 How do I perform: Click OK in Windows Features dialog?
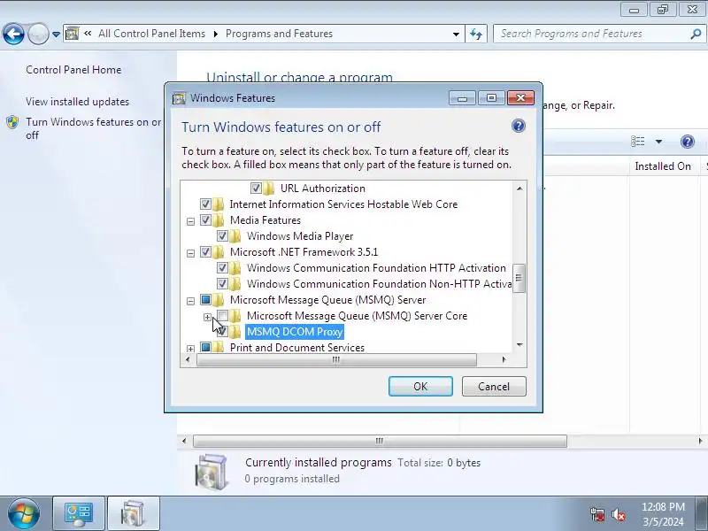[420, 387]
